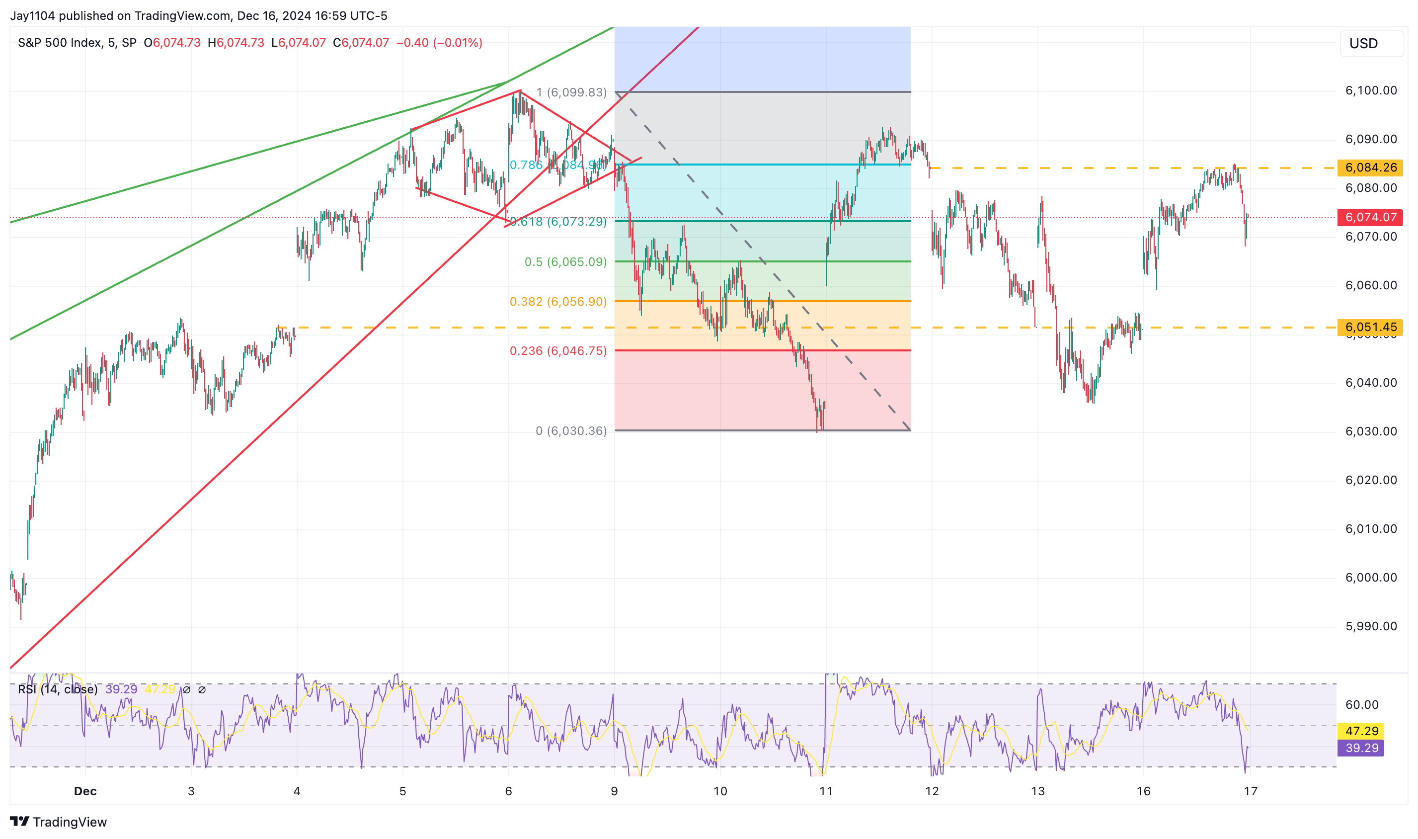The image size is (1418, 839).
Task: Click the 6,051.45 yellow price label
Action: click(1369, 327)
